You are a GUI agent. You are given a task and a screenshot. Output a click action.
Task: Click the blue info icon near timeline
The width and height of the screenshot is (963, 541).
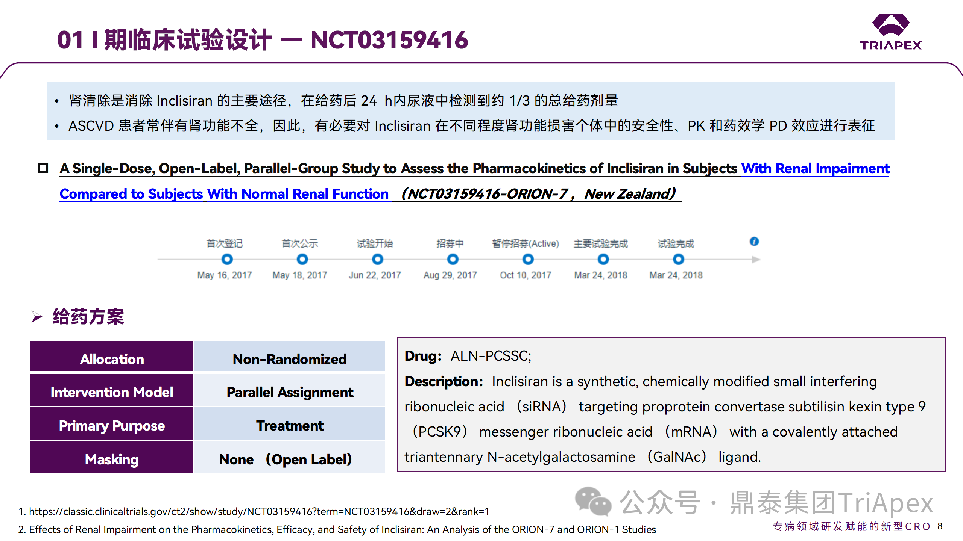pos(754,242)
